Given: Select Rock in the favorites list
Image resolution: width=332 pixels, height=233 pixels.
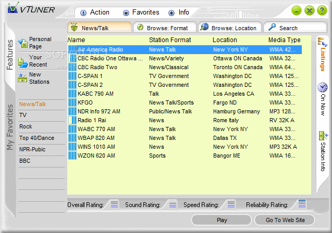Looking at the screenshot, I should 26,126.
